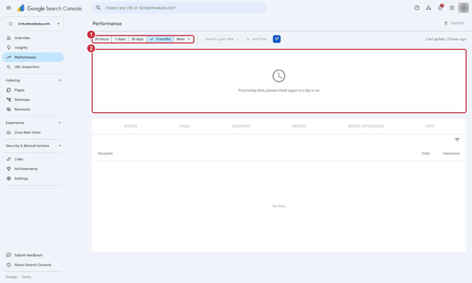Image resolution: width=472 pixels, height=283 pixels.
Task: Switch to the Countries tab
Action: tap(241, 126)
